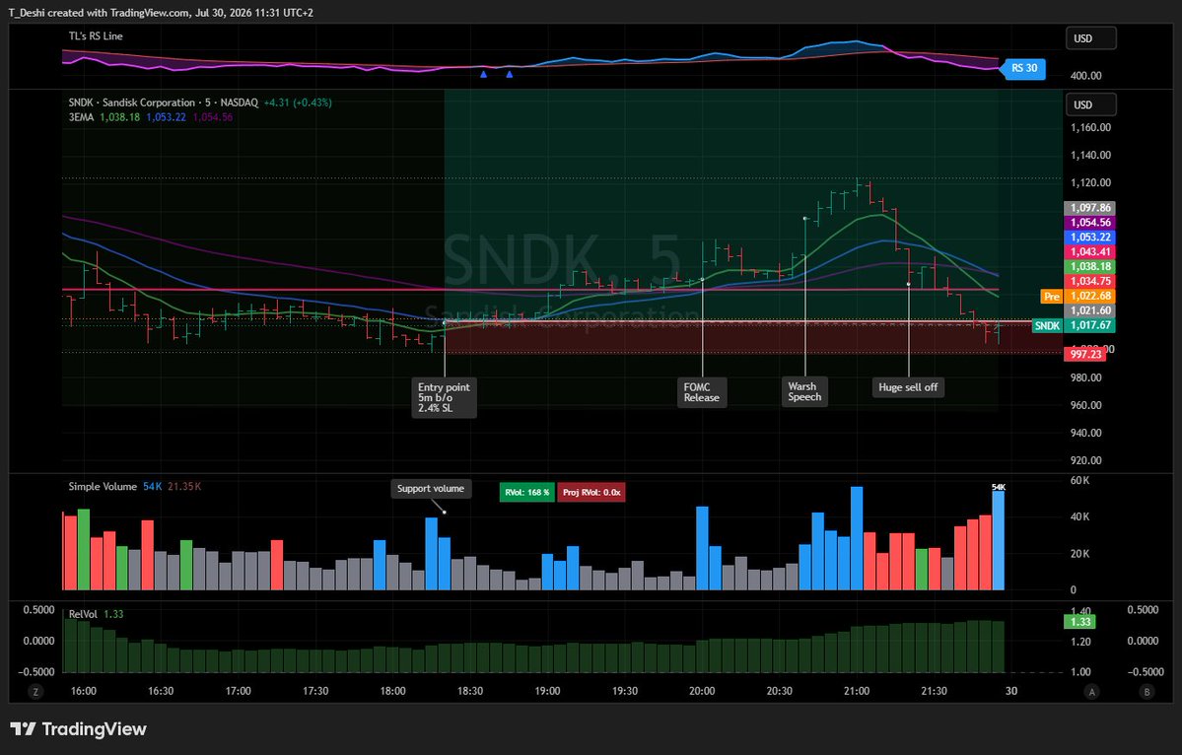Click the +4.31 (+0.43%) change value

(x=298, y=103)
